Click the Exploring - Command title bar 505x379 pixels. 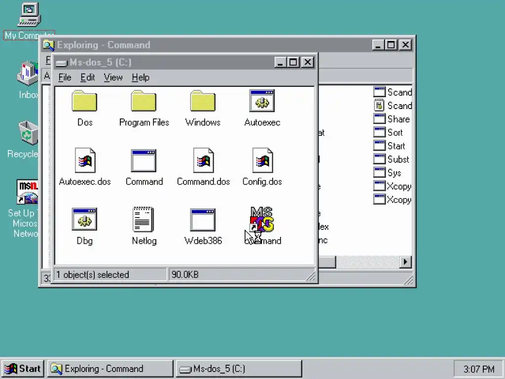(206, 45)
